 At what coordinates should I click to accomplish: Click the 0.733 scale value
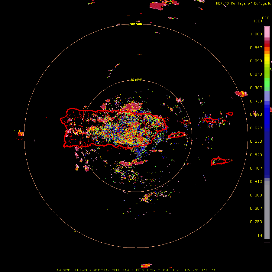point(256,101)
